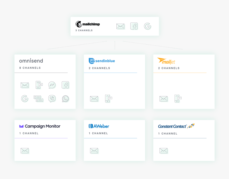Click the email envelope icon under Mailjet
The image size is (229, 179).
[163, 99]
